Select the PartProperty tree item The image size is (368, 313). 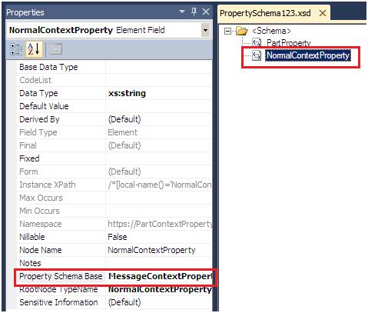[x=288, y=42]
